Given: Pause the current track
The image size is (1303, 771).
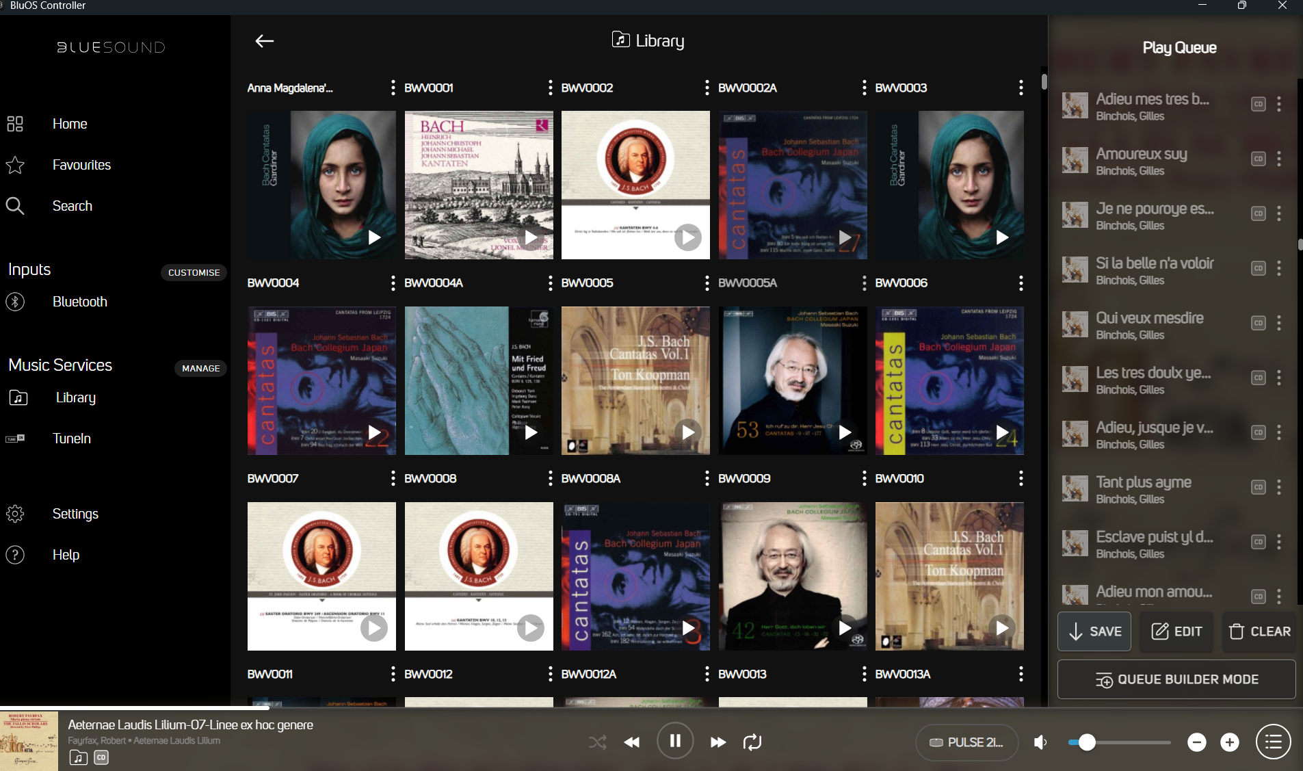Looking at the screenshot, I should pos(674,741).
